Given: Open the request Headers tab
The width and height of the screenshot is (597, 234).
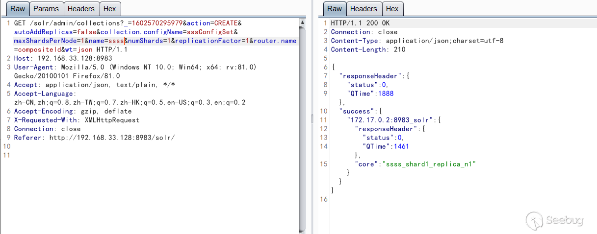Looking at the screenshot, I should (x=81, y=9).
